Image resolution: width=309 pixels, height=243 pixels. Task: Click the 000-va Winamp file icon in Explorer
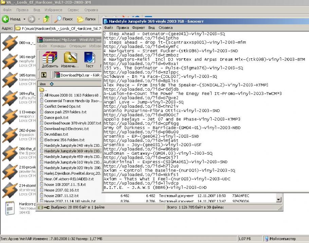10,43
